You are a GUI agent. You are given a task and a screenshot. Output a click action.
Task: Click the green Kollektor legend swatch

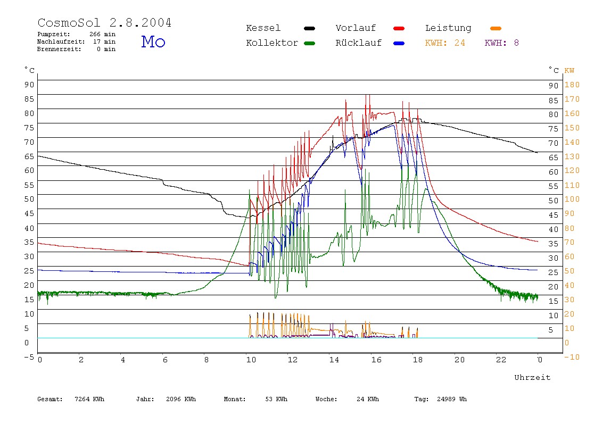[x=309, y=43]
